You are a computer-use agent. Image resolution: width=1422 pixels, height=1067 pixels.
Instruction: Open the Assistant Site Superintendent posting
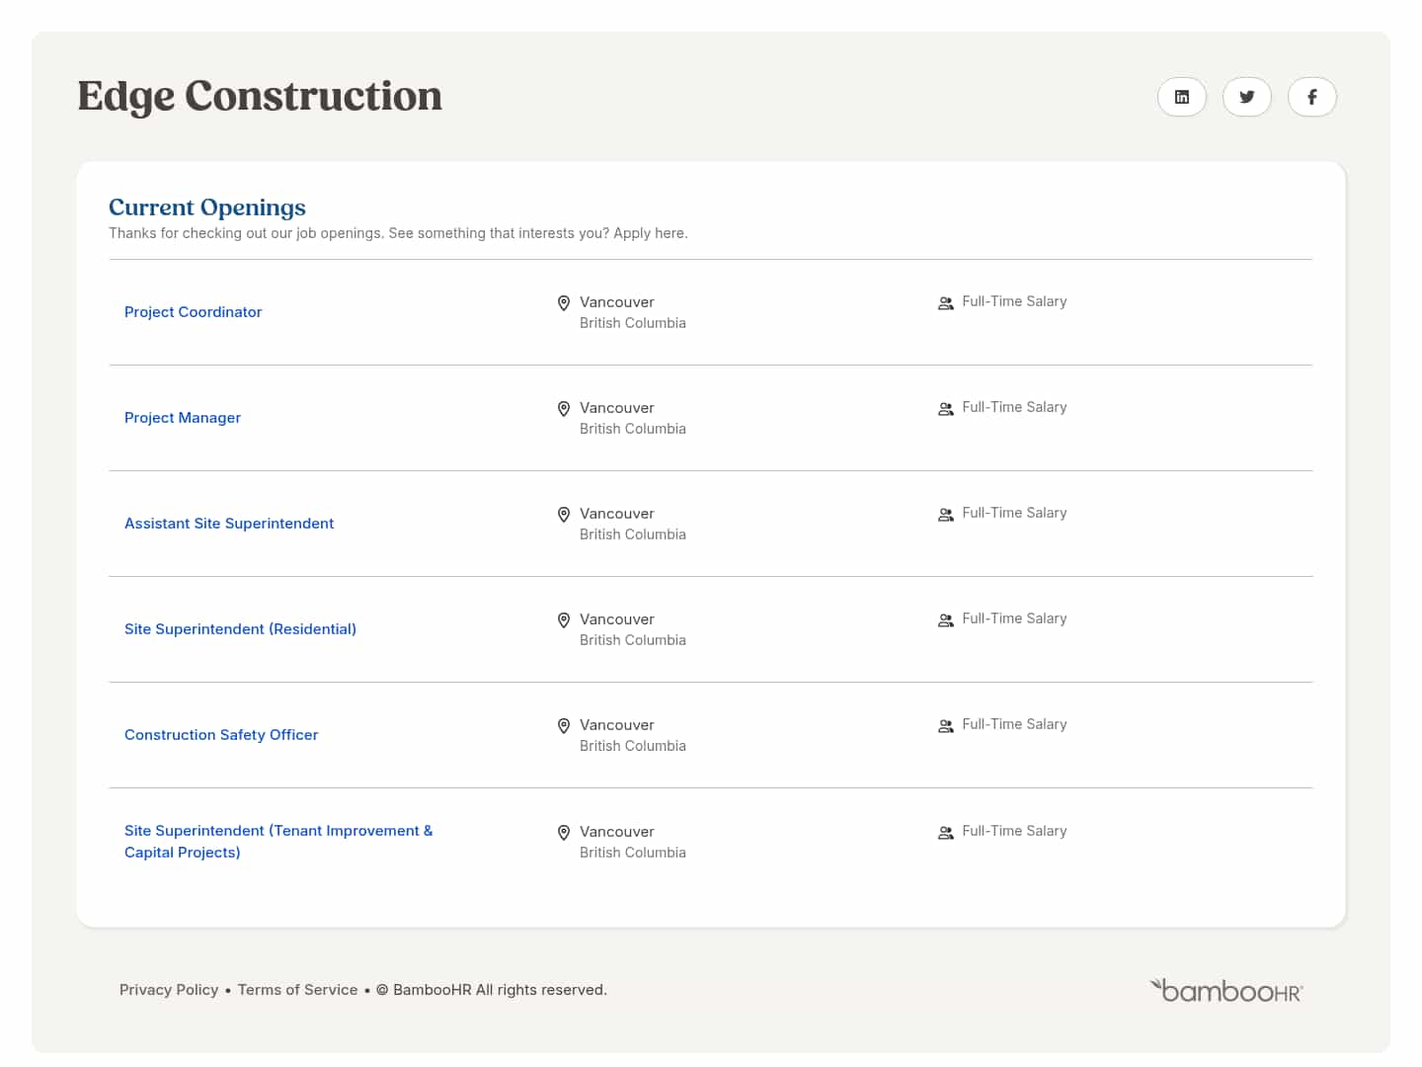click(x=228, y=523)
